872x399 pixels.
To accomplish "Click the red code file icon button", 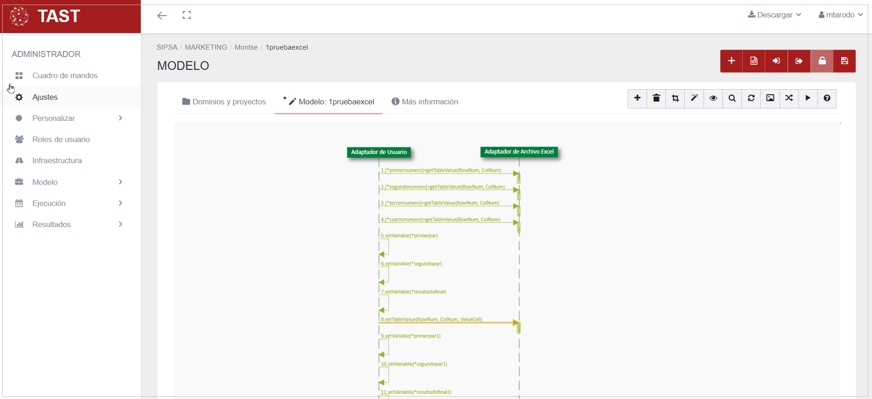I will point(754,61).
